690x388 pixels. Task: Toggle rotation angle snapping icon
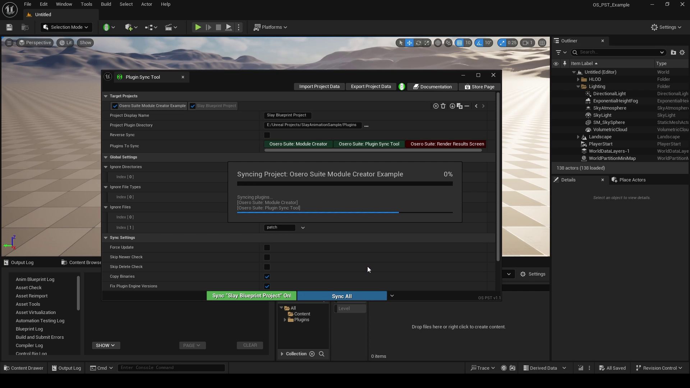[x=479, y=43]
